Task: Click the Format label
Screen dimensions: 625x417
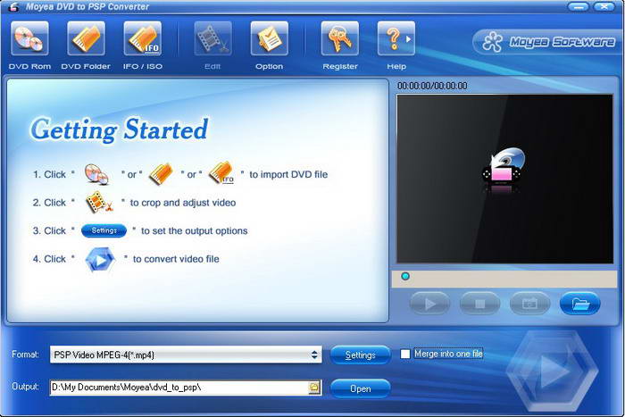Action: (x=26, y=354)
